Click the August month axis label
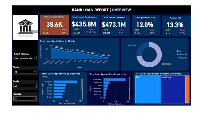This screenshot has width=198, height=113. coord(69,61)
